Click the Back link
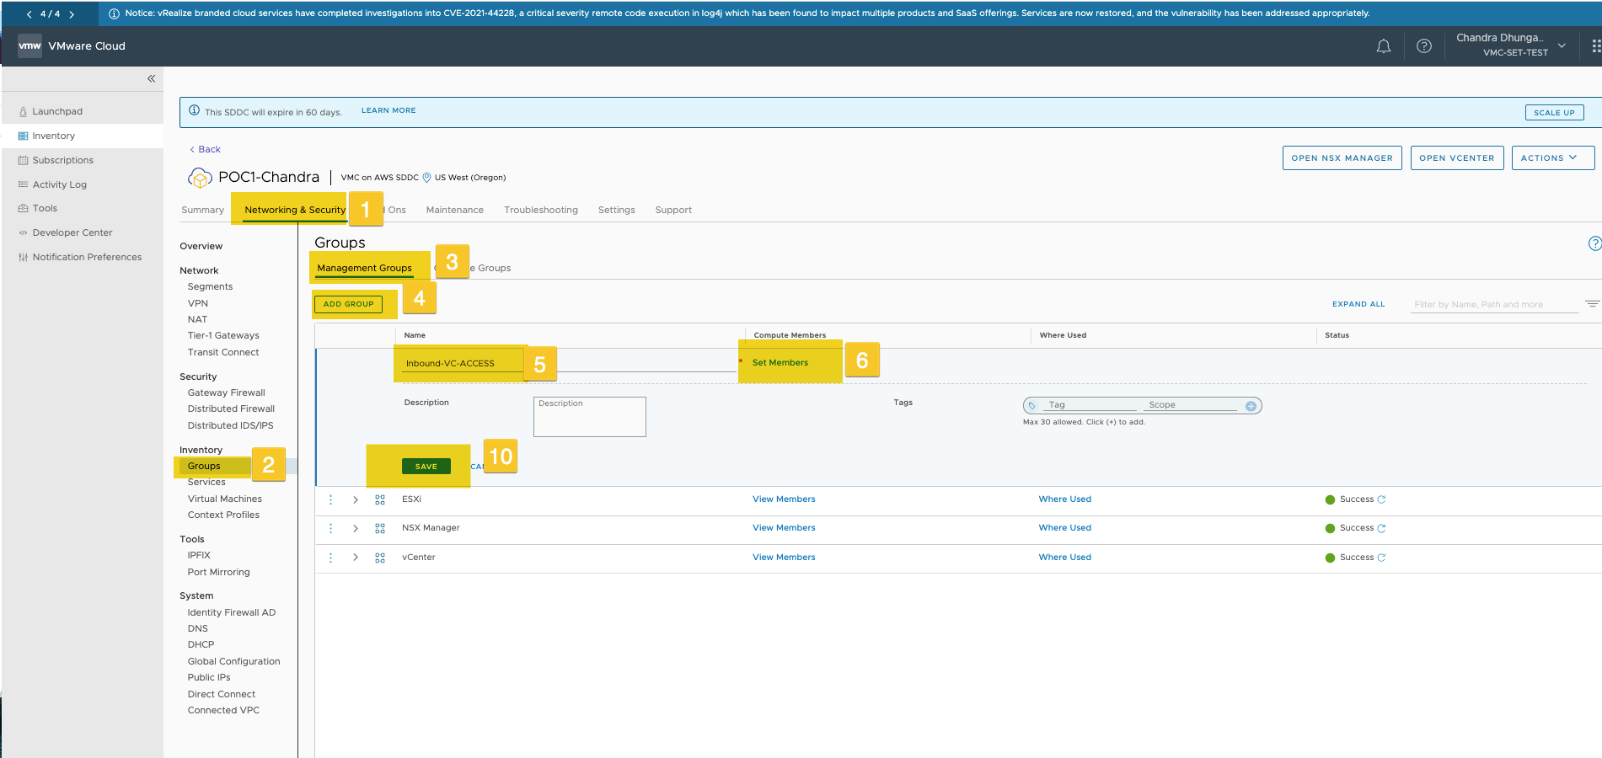 tap(205, 149)
